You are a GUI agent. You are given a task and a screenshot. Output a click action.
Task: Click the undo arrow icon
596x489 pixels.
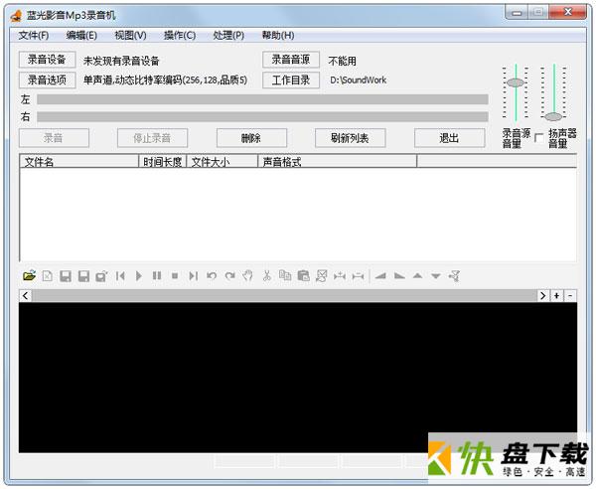pyautogui.click(x=212, y=275)
